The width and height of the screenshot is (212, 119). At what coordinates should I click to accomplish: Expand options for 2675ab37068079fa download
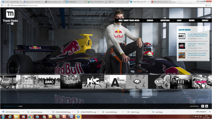[x=98, y=112]
